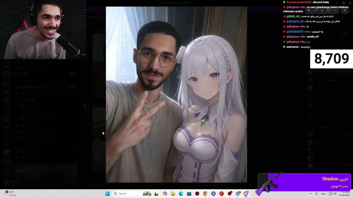353x198 pixels.
Task: Launch Copilot from the taskbar
Action: click(x=165, y=194)
